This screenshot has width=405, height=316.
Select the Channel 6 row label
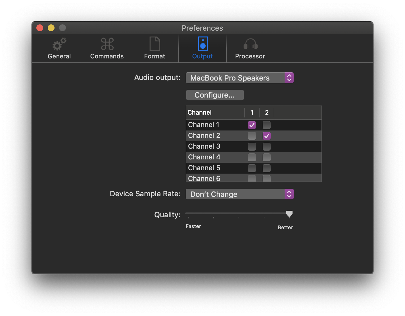pyautogui.click(x=204, y=178)
